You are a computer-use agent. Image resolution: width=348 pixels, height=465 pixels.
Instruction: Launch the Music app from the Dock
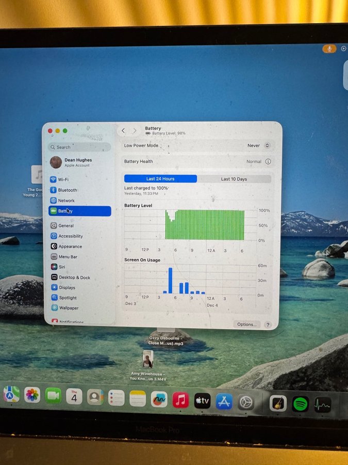(x=180, y=400)
